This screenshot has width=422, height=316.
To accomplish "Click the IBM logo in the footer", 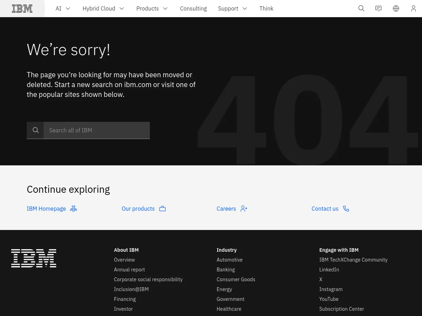I will coord(33,258).
